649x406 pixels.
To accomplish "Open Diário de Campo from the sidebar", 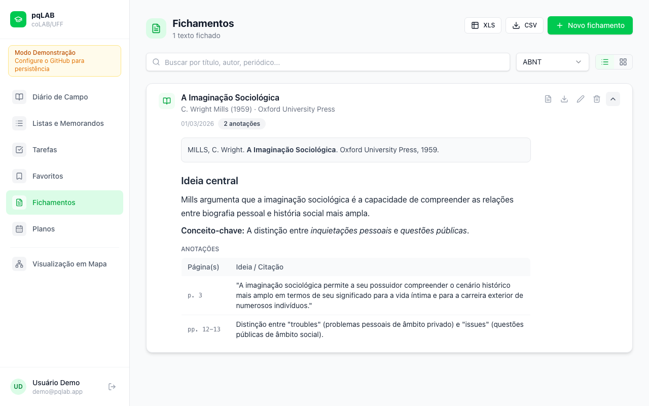I will tap(60, 97).
